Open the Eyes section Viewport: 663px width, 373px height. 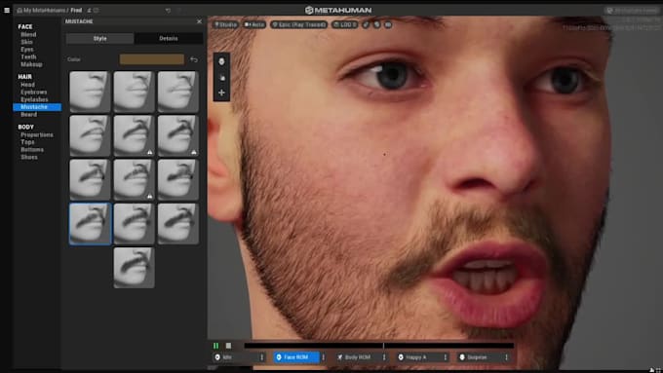pyautogui.click(x=27, y=50)
